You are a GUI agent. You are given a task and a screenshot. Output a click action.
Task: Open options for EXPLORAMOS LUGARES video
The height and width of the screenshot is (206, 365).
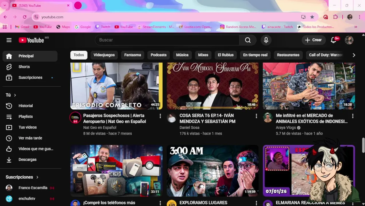(257, 203)
